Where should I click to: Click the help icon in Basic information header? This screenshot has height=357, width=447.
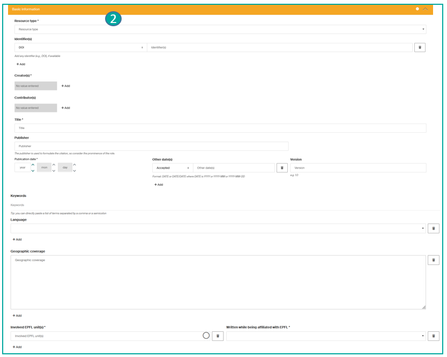coord(418,9)
